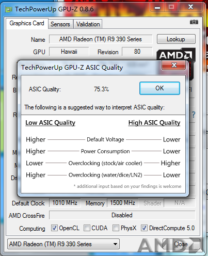Close the ASIC Quality dialog with red X
The height and width of the screenshot is (256, 208).
click(174, 65)
